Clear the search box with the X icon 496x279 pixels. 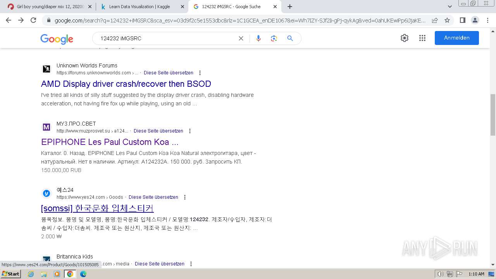241,38
